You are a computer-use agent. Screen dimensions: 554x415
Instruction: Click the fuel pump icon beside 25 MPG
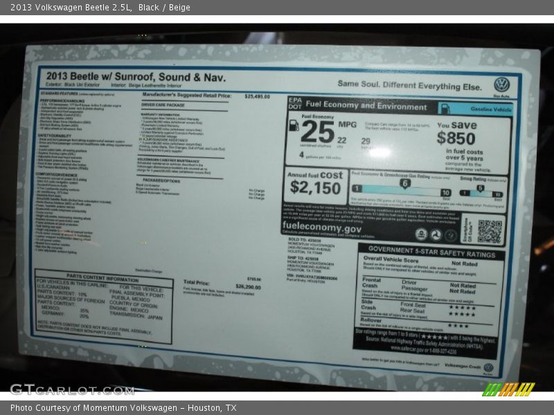pos(294,125)
